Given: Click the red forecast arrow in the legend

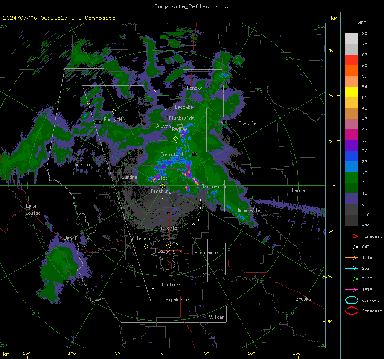Looking at the screenshot, I should (x=352, y=236).
